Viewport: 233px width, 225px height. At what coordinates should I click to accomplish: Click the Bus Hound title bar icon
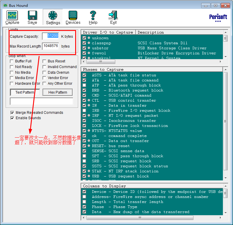(5, 5)
